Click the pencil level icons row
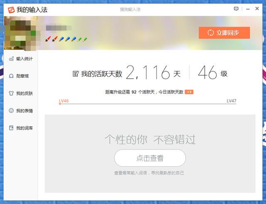Image resolution: width=266 pixels, height=204 pixels. [x=66, y=39]
